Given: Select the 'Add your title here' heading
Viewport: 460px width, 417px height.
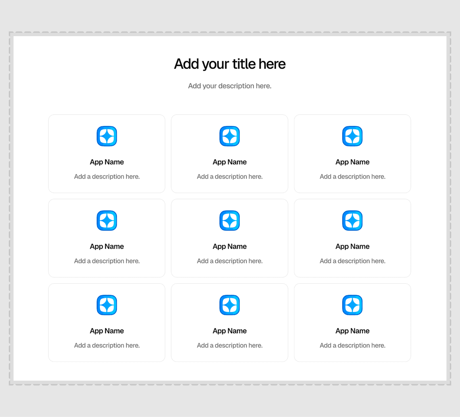Looking at the screenshot, I should (230, 64).
